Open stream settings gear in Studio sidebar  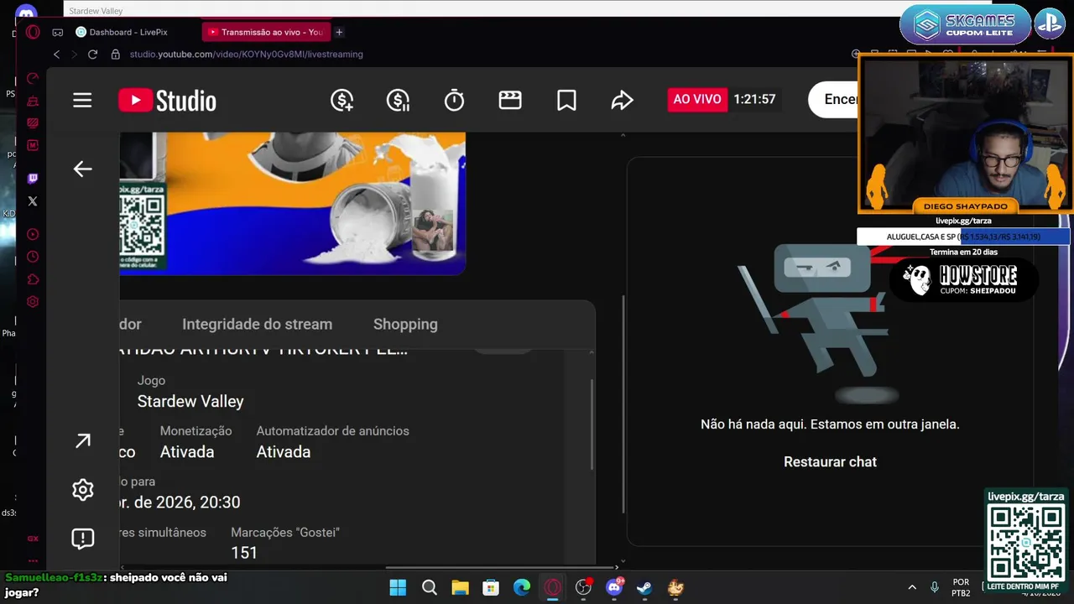coord(82,490)
